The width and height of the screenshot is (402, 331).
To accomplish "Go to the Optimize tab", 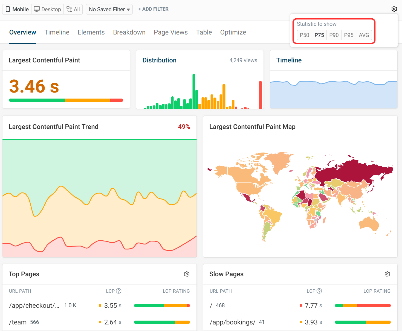I will coord(233,32).
